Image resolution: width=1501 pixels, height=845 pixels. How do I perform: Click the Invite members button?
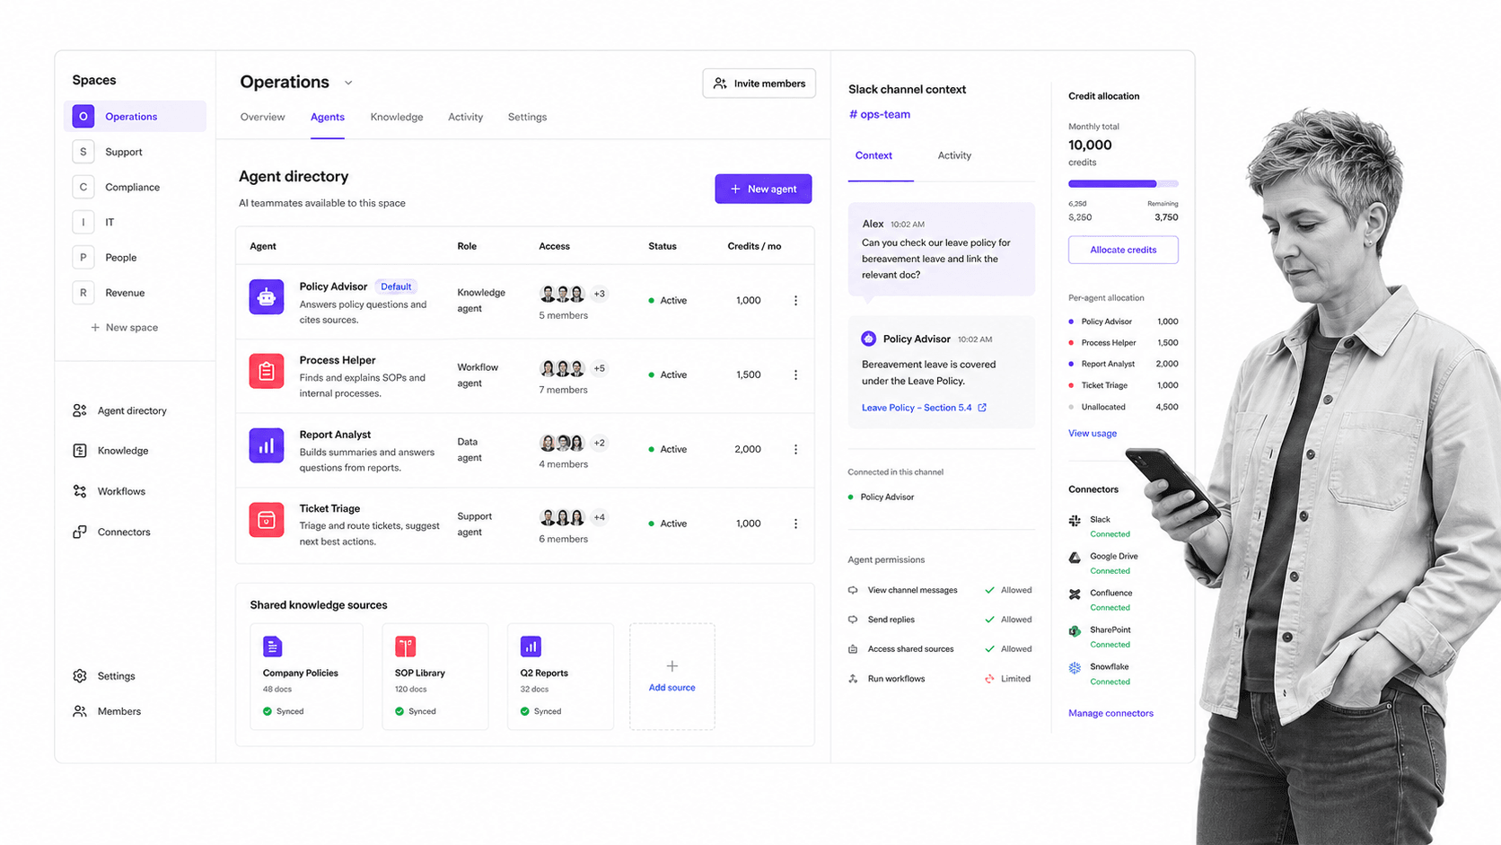759,84
